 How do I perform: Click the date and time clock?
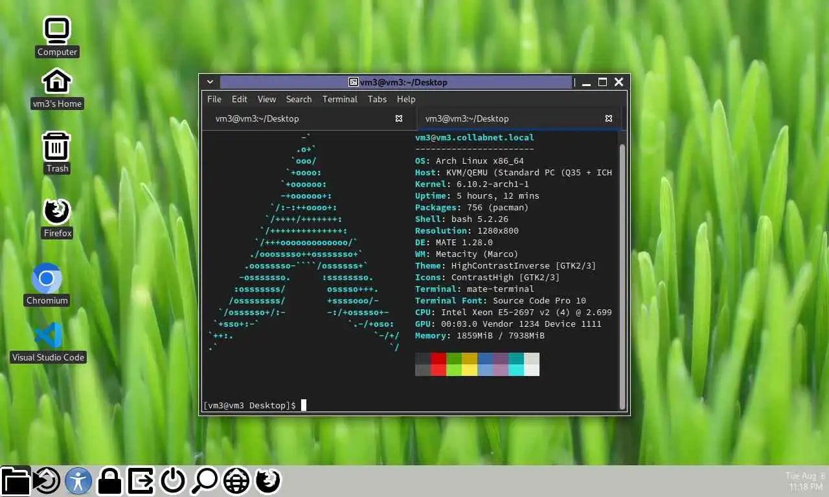point(805,481)
